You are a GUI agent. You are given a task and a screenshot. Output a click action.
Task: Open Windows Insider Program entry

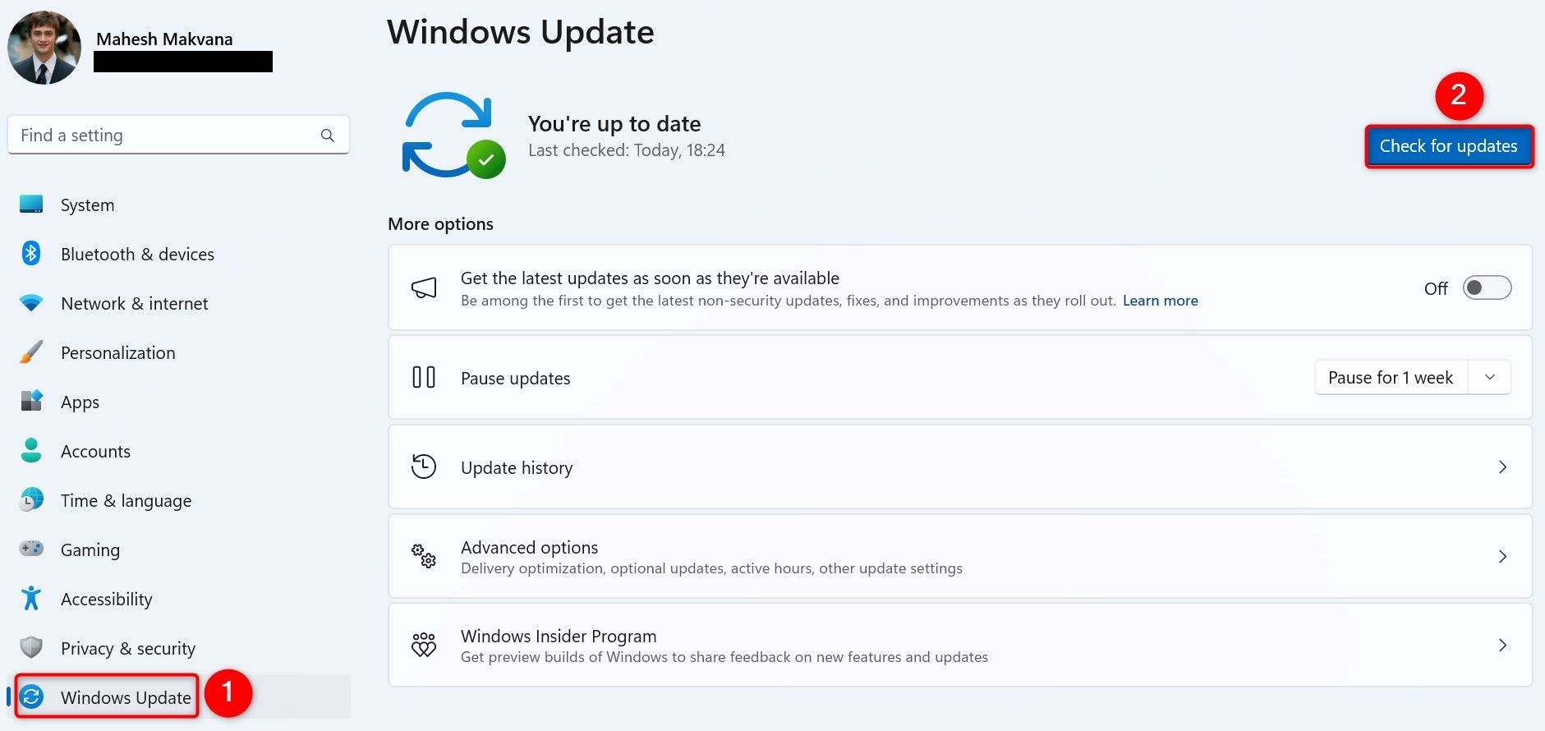(x=960, y=645)
